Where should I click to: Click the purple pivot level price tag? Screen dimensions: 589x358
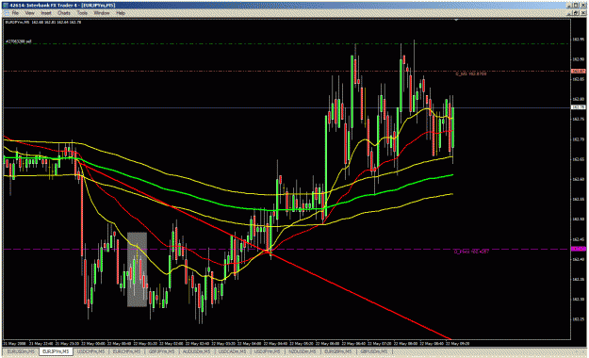tap(578, 249)
